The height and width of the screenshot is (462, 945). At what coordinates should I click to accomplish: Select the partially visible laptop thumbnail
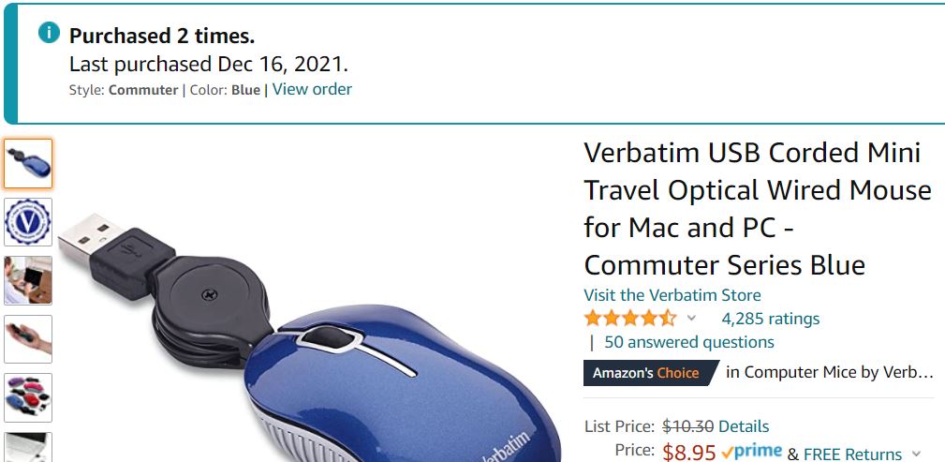coord(28,447)
